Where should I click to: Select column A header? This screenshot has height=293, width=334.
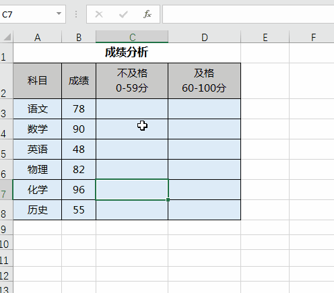click(x=37, y=37)
